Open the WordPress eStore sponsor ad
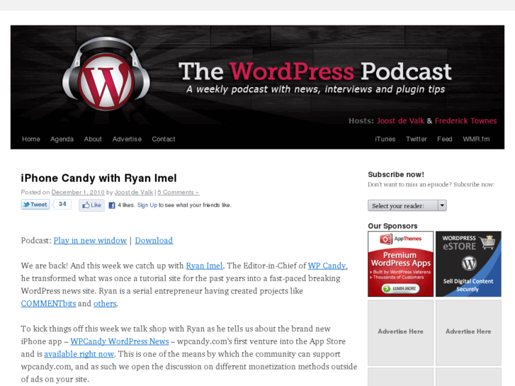The width and height of the screenshot is (515, 386). (x=468, y=263)
